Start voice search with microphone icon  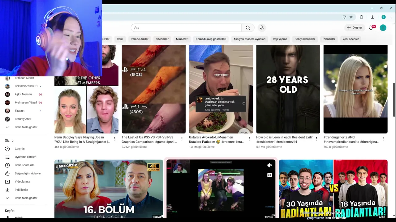(x=262, y=28)
